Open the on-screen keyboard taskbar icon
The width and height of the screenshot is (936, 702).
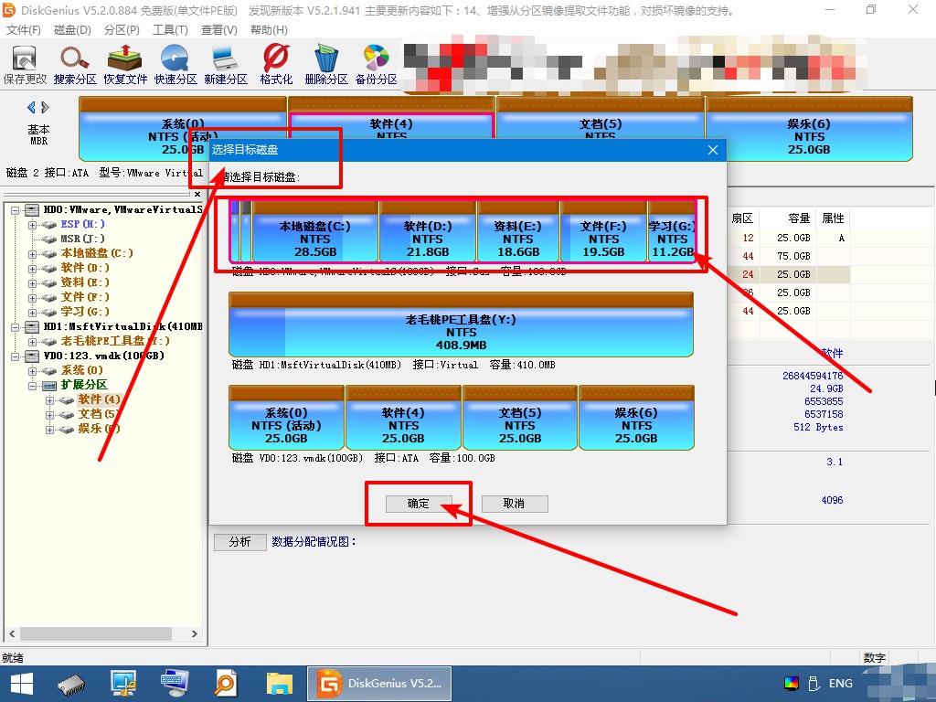[175, 684]
